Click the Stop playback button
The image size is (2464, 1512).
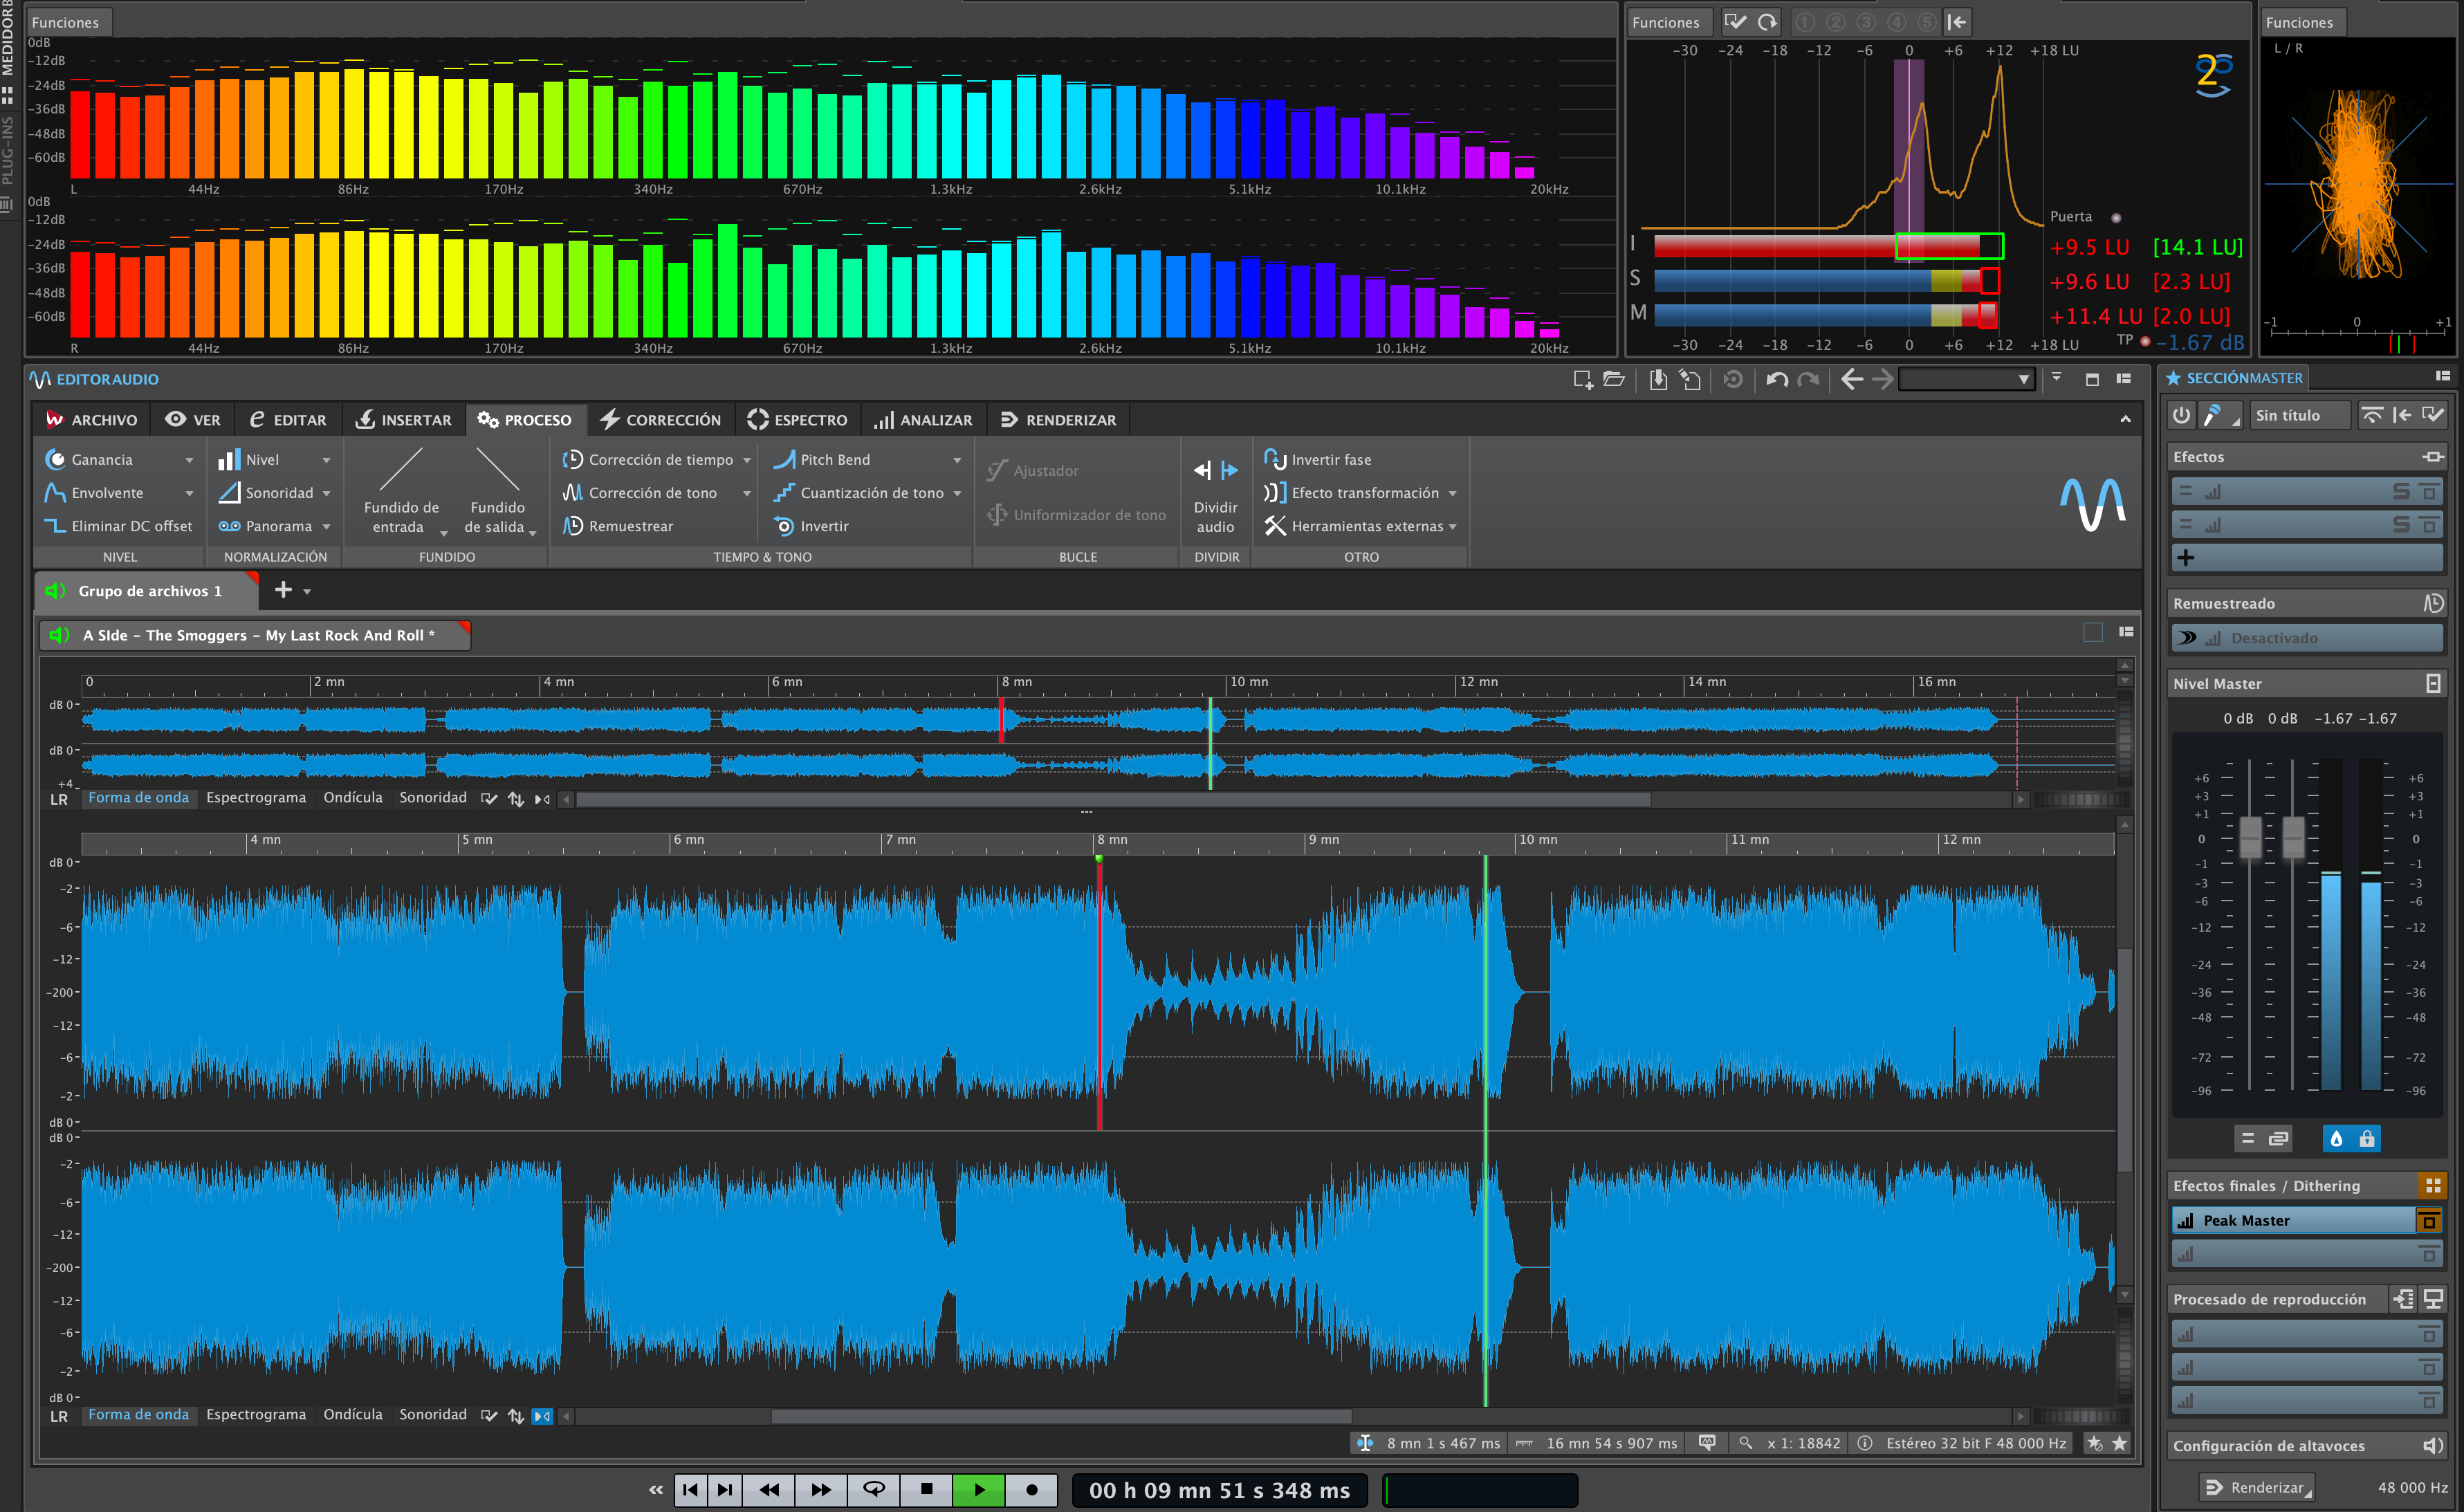(x=926, y=1490)
